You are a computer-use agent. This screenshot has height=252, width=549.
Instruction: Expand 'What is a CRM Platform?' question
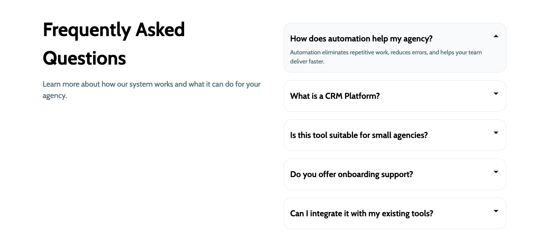[x=335, y=96]
